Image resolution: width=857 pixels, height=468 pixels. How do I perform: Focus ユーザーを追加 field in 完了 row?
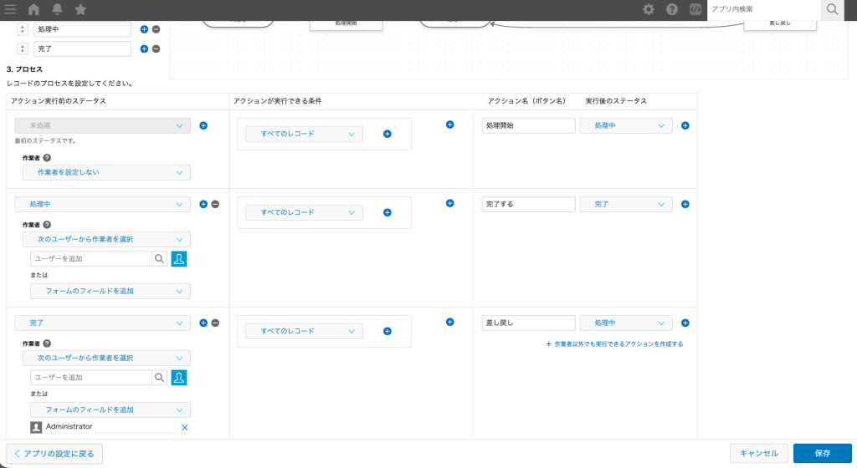[x=91, y=378]
